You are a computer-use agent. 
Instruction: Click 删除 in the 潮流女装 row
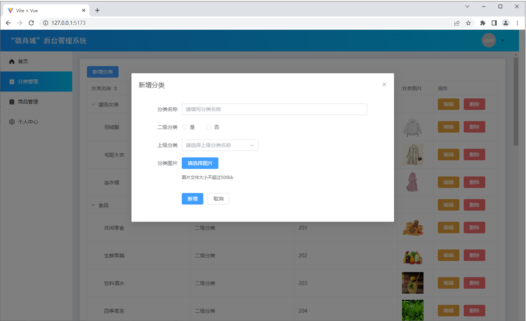pyautogui.click(x=475, y=104)
